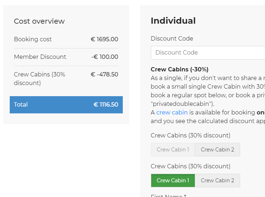
Task: Click the label above the grayed-out cabin buttons
Action: [190, 136]
